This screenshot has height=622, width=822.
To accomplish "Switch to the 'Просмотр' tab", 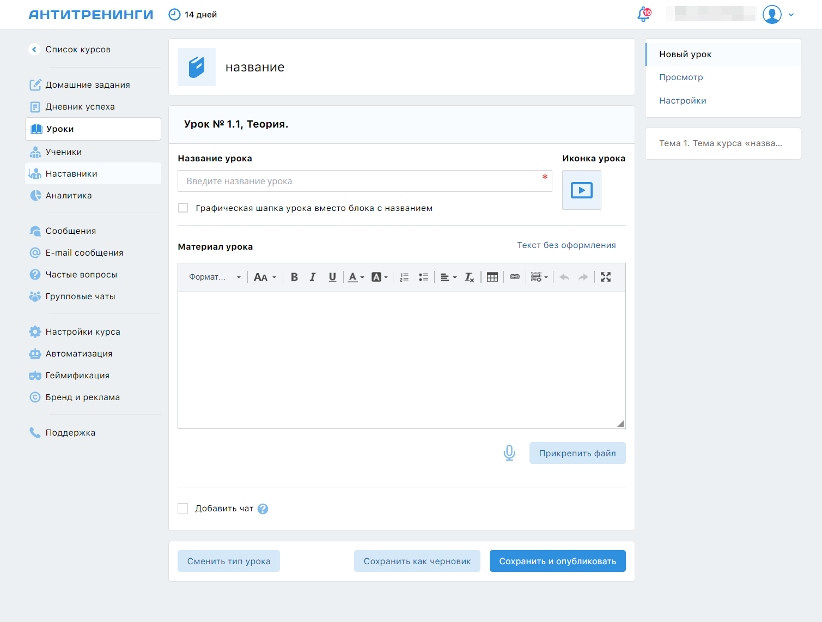I will [x=681, y=77].
